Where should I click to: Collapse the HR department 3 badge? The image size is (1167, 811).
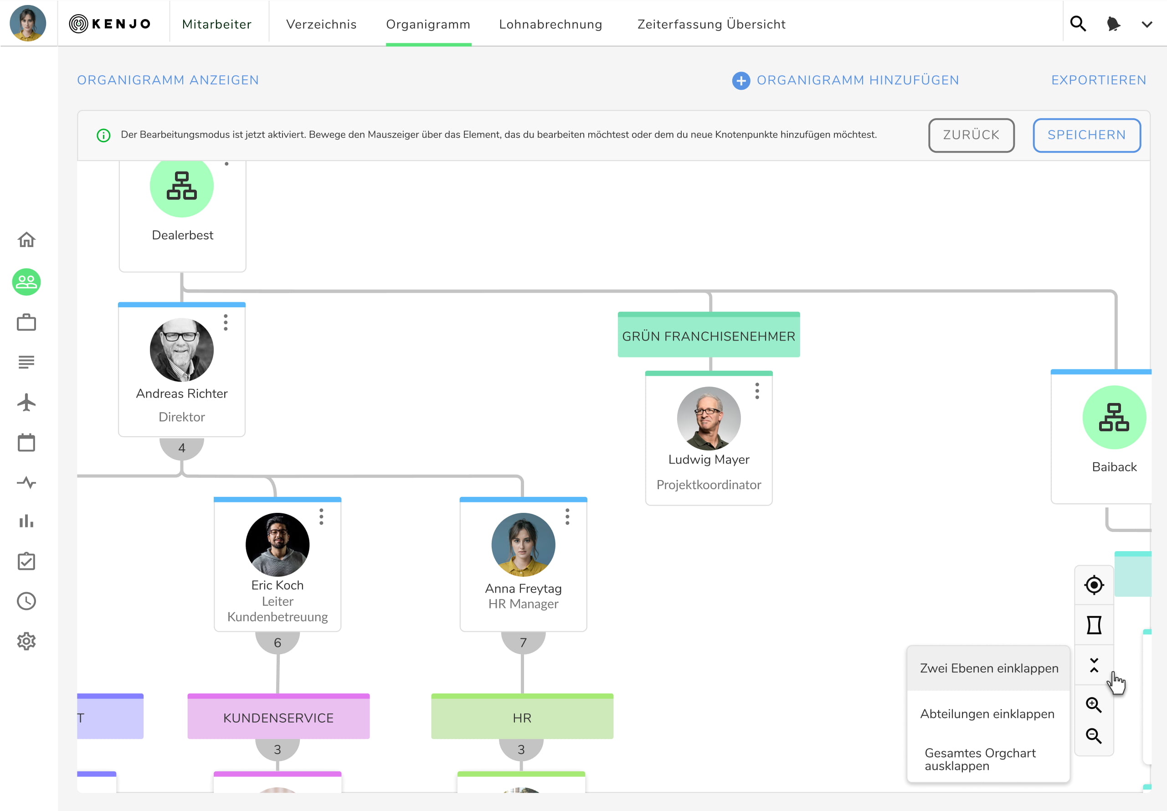point(521,749)
